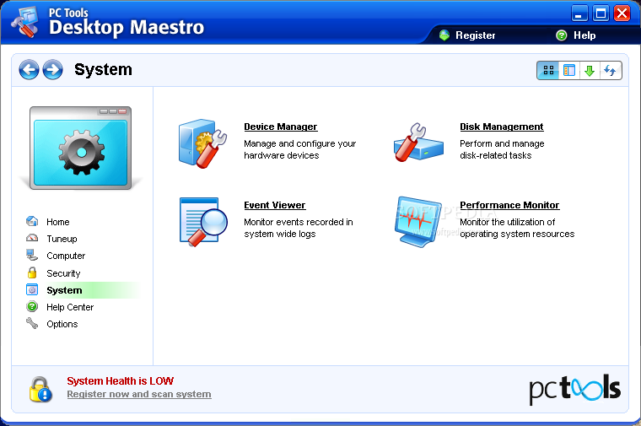
Task: Open the Computer section
Action: 66,256
